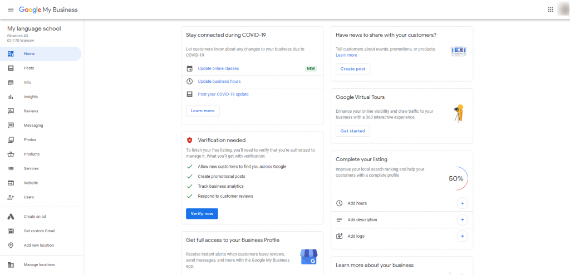Click the Services list icon
This screenshot has height=275, width=570.
(11, 168)
